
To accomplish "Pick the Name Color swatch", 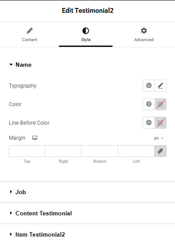I will coord(160,104).
